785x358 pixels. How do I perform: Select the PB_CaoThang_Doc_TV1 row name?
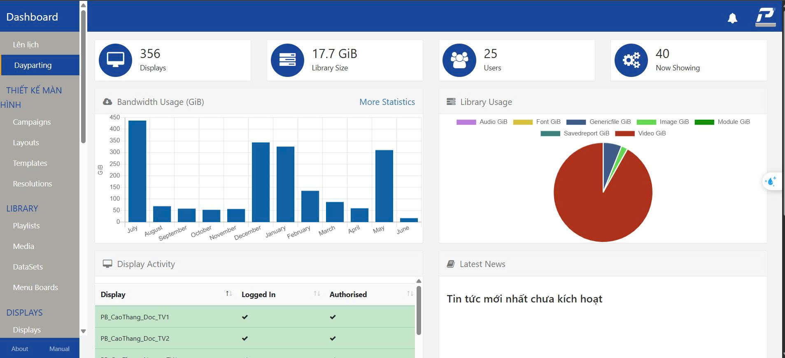click(135, 317)
